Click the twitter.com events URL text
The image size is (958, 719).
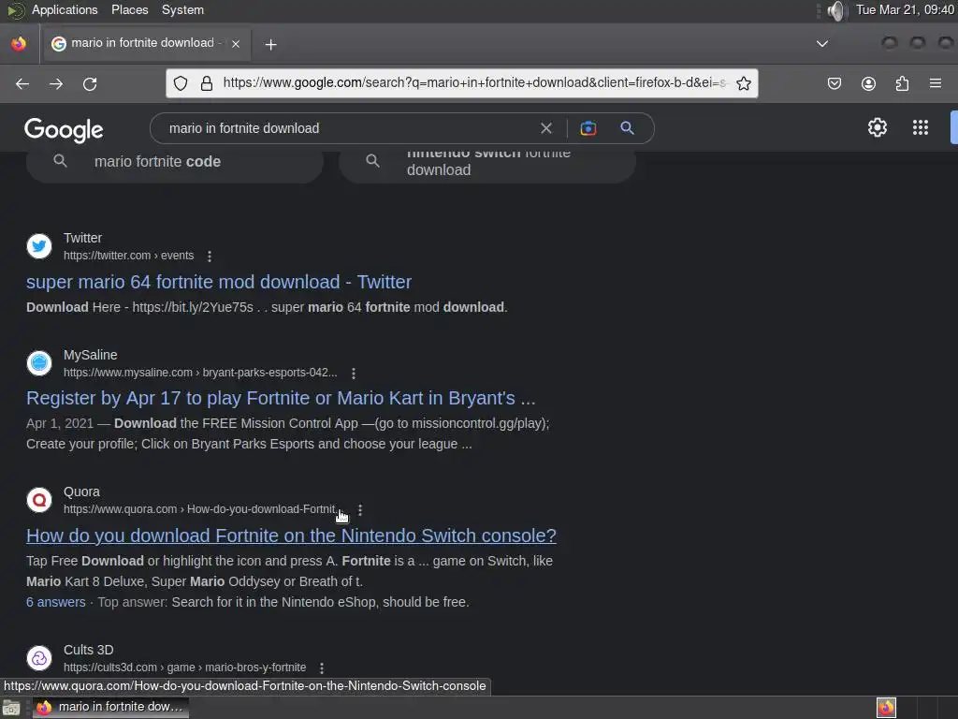[x=128, y=256]
